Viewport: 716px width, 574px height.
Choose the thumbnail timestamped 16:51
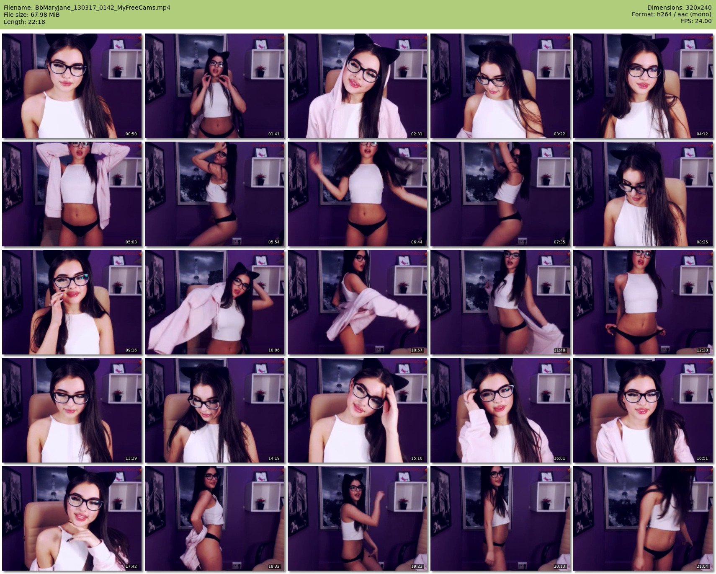tap(643, 410)
